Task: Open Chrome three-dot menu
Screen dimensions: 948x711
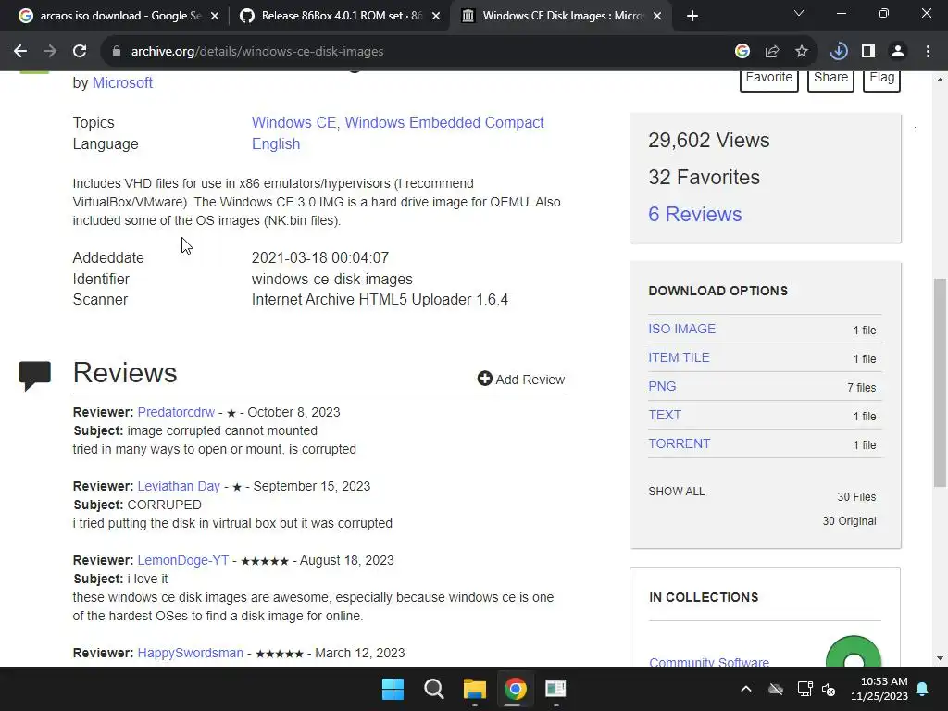Action: (x=928, y=52)
